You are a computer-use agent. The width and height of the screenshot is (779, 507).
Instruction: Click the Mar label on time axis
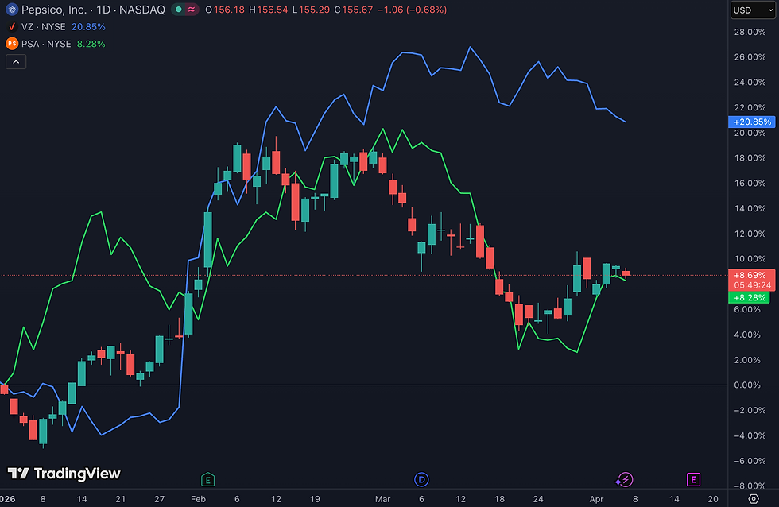pyautogui.click(x=382, y=499)
